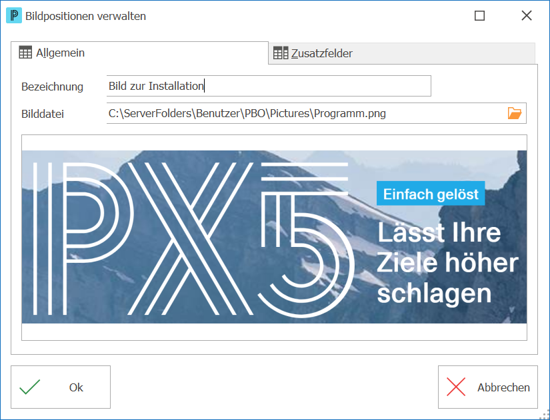Switch to the Allgemein tab
This screenshot has height=420, width=550.
tap(139, 53)
